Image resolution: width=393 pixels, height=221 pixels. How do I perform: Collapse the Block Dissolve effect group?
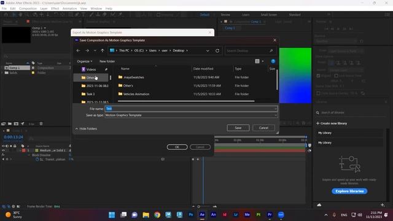[x=29, y=155]
